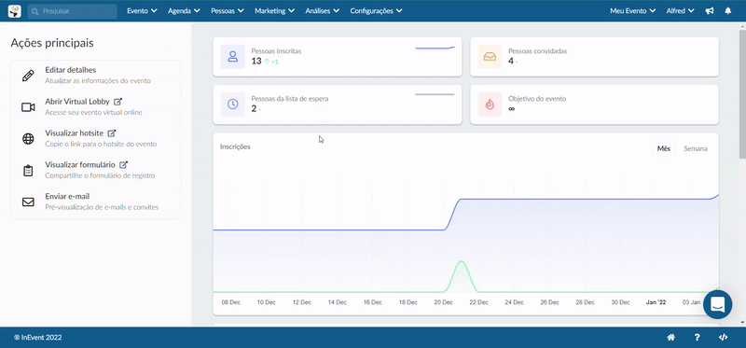Open the help question mark icon
The image size is (746, 348).
(x=697, y=338)
